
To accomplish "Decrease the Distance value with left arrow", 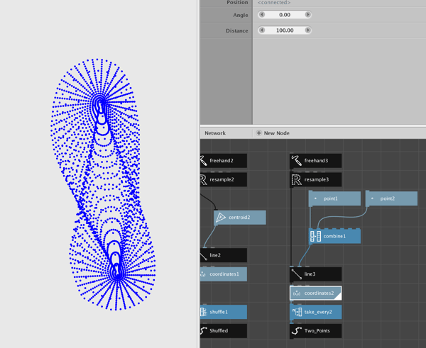I will click(x=262, y=30).
